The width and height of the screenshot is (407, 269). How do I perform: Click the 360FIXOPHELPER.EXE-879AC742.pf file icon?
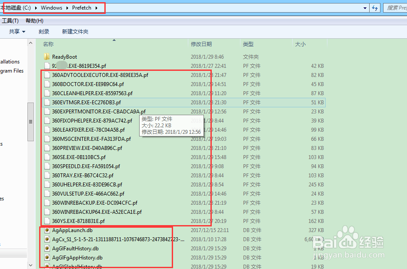[x=47, y=121]
